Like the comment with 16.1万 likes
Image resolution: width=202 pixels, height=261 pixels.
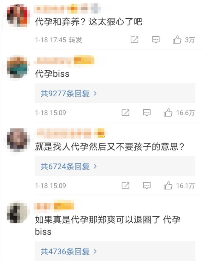click(x=168, y=185)
